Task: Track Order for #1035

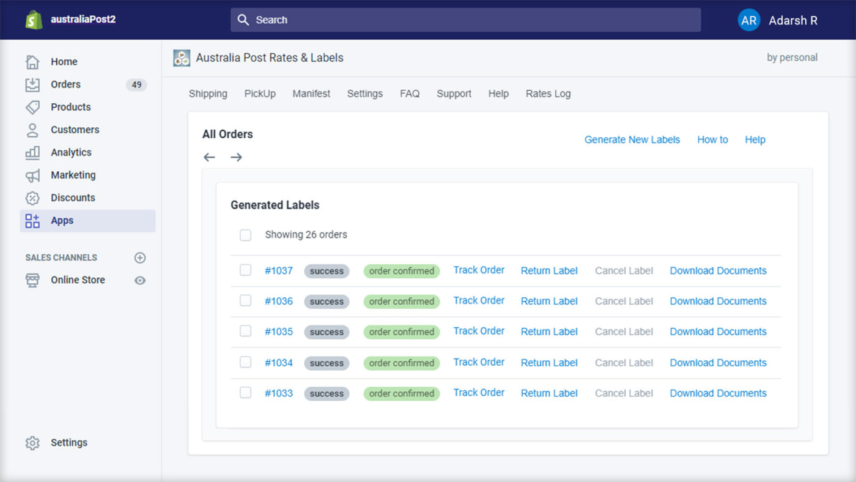Action: pyautogui.click(x=479, y=331)
